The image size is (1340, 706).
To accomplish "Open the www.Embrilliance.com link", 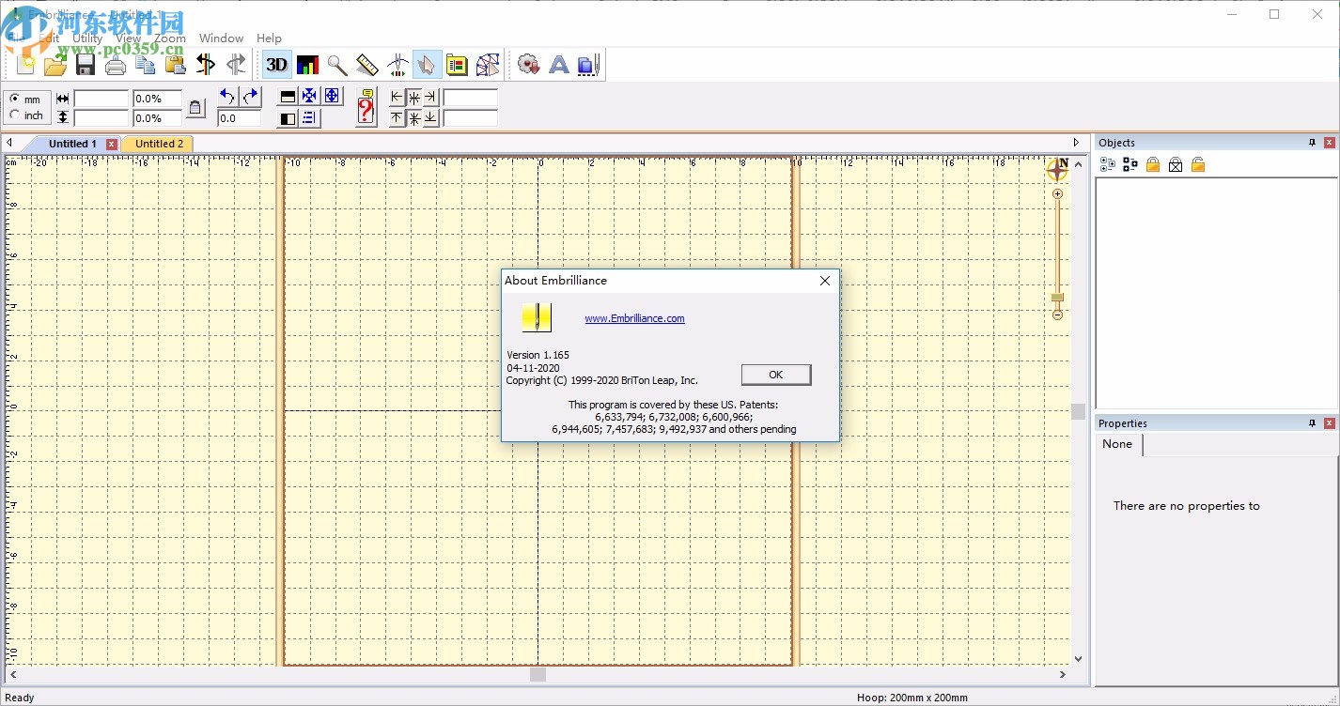I will 634,318.
